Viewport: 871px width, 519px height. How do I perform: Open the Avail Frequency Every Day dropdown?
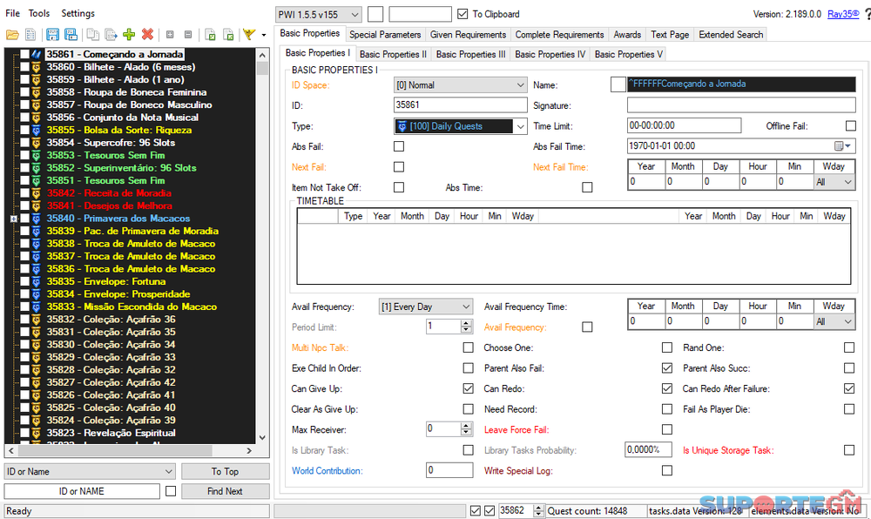425,307
